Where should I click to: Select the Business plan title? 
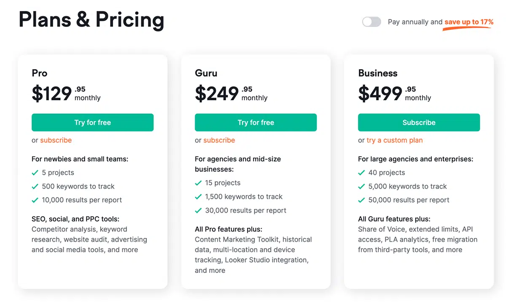pyautogui.click(x=377, y=73)
